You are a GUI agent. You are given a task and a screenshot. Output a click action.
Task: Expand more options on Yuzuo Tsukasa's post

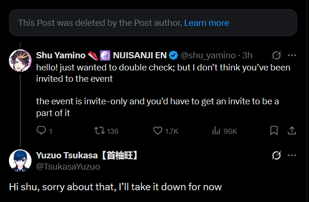click(x=292, y=155)
